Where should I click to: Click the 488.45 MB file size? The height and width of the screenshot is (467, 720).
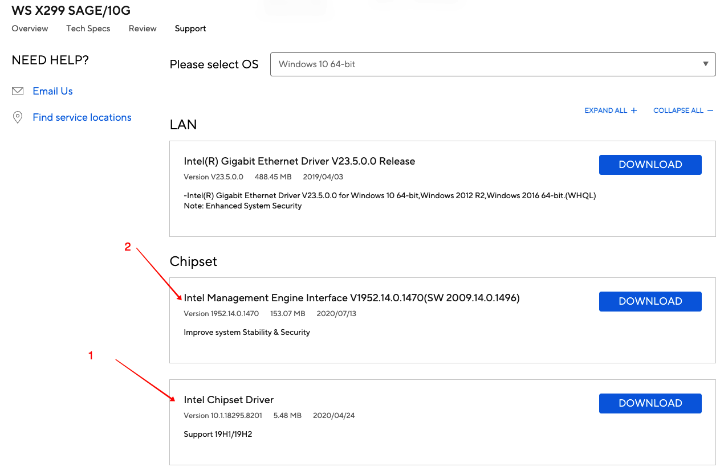point(273,177)
